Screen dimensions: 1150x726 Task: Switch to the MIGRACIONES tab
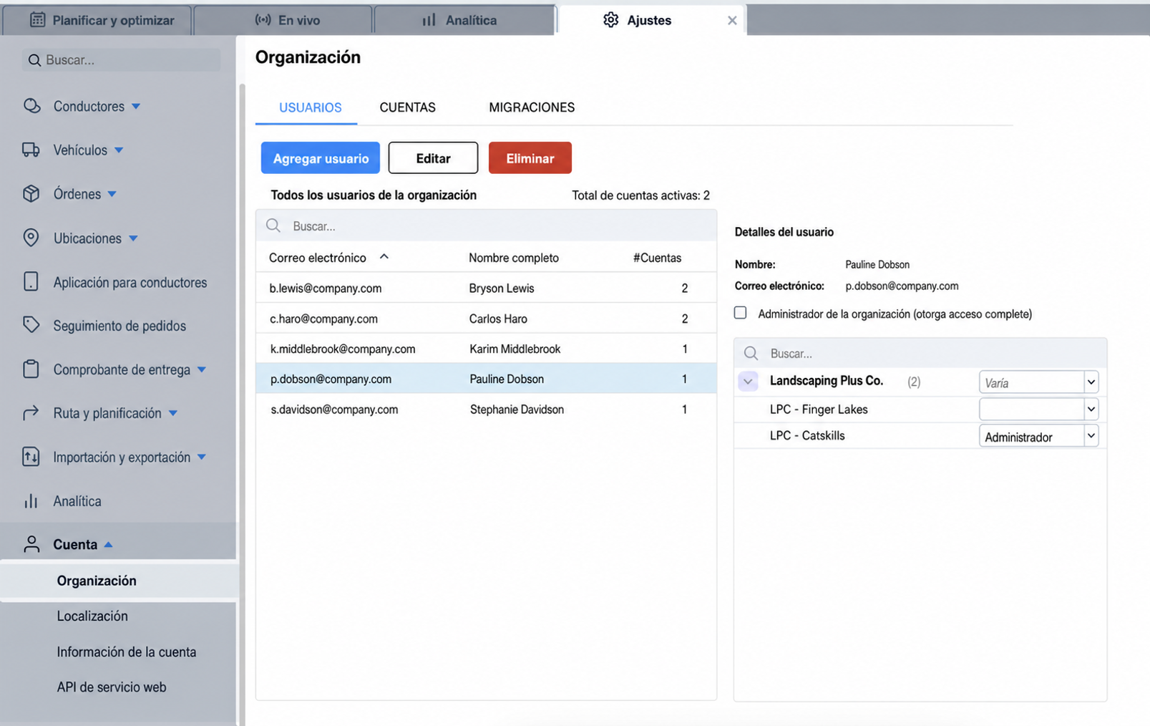pos(532,107)
